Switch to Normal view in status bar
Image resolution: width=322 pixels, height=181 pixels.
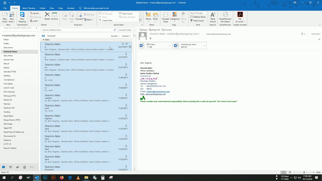tap(284, 172)
